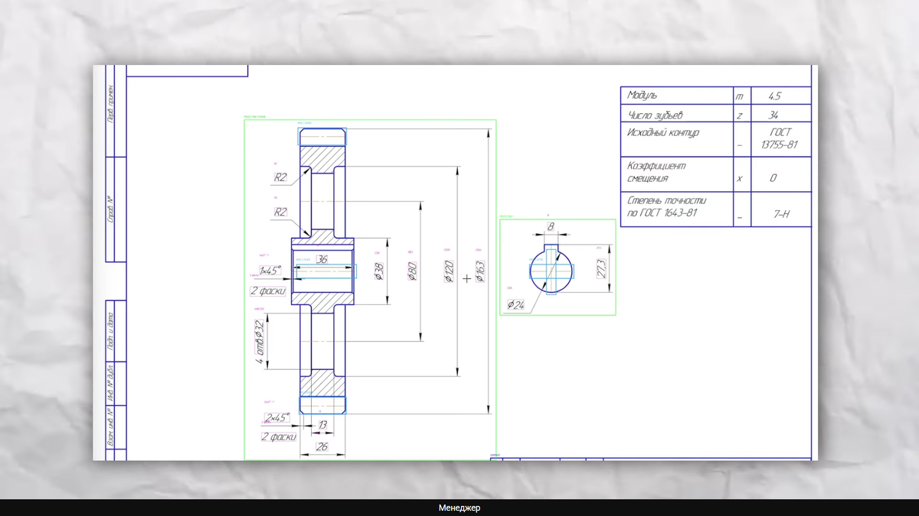Click the Справ. № side stamp cell

point(110,209)
